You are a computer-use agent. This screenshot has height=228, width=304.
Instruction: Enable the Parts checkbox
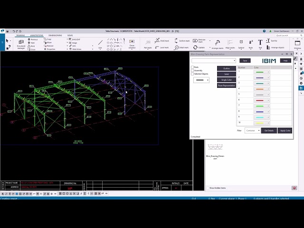tap(192, 67)
